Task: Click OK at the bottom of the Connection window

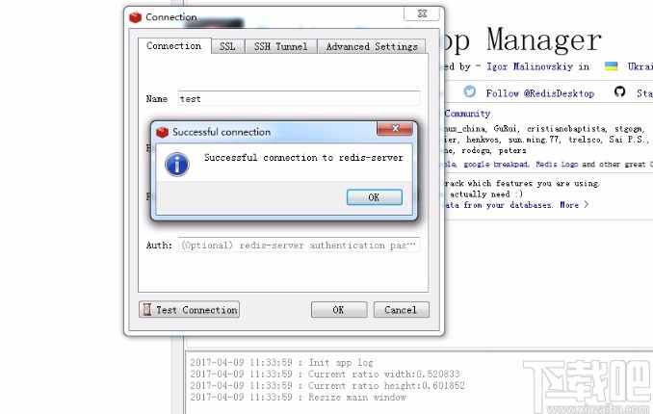Action: click(x=339, y=310)
